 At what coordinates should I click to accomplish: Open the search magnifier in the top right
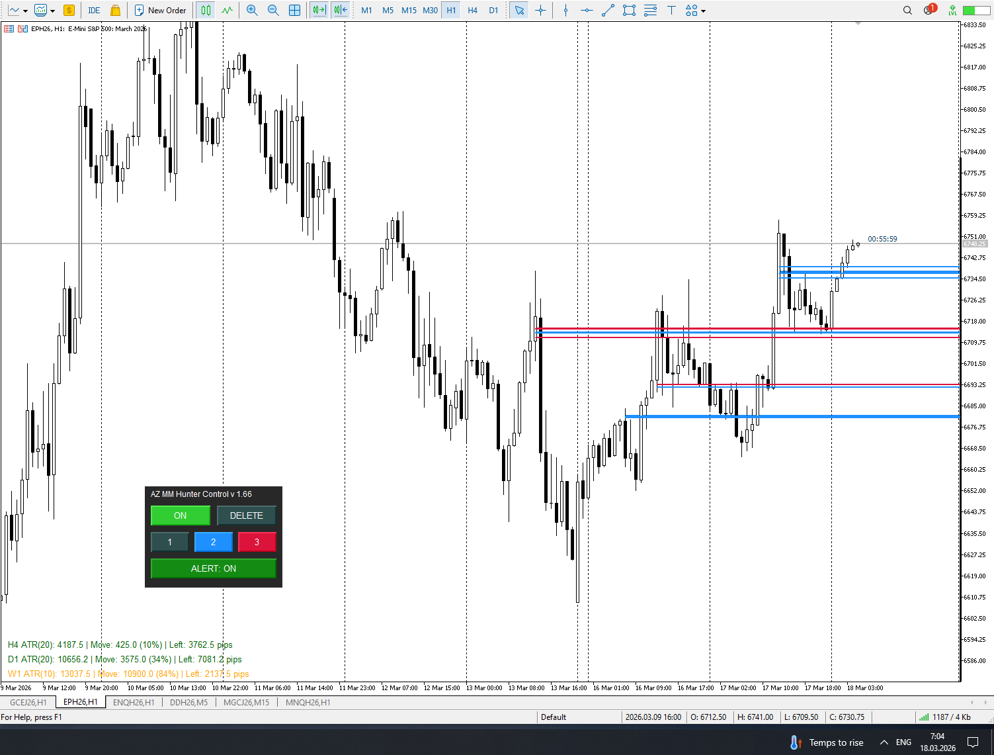click(x=907, y=11)
